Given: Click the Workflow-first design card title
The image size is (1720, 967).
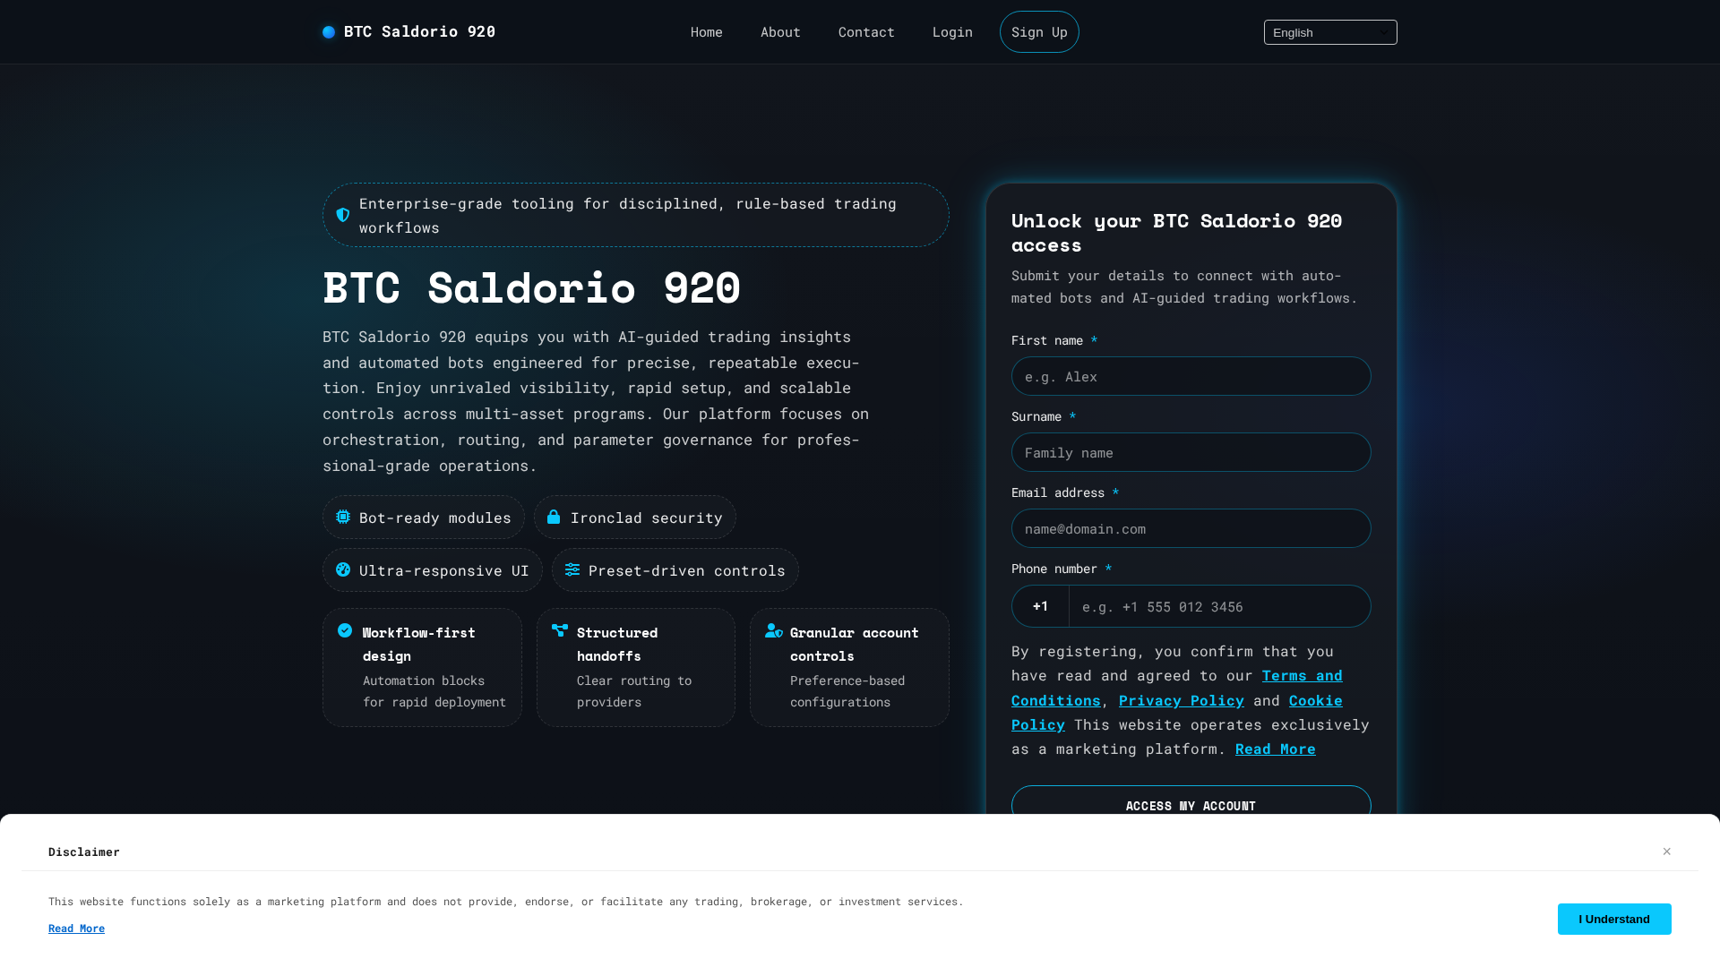Looking at the screenshot, I should (x=418, y=644).
